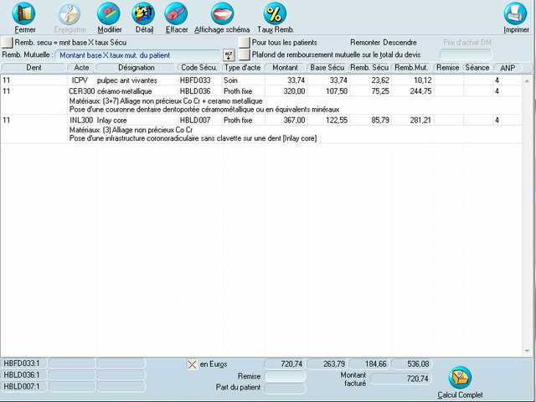Click the Descendre button
The image size is (536, 402).
(x=399, y=42)
